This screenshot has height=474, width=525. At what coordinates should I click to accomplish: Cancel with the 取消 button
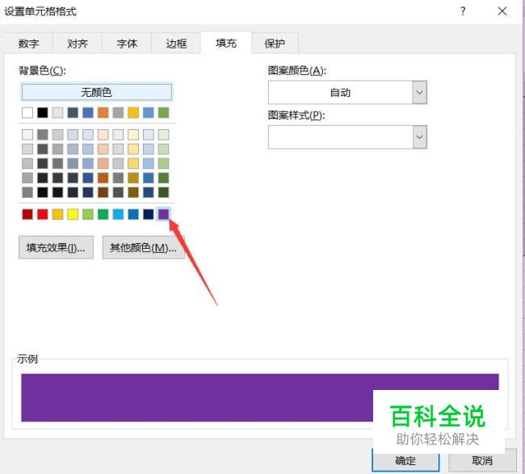(x=482, y=461)
